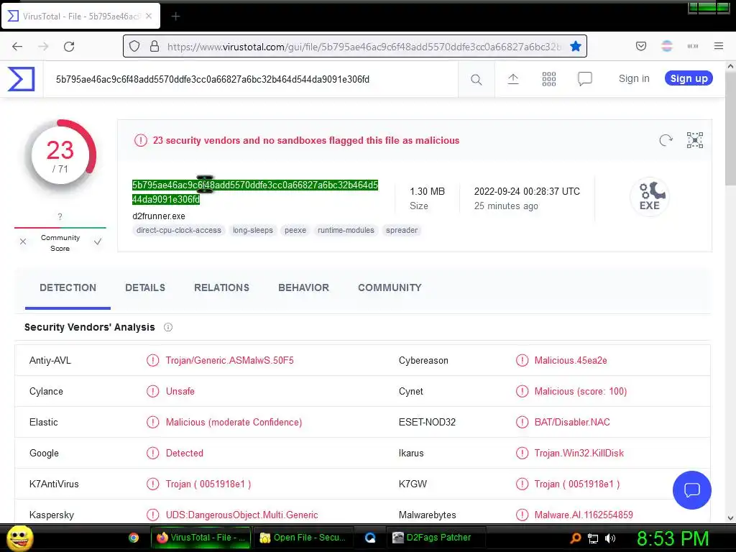Click the Sign in link
The width and height of the screenshot is (736, 552).
tap(634, 79)
